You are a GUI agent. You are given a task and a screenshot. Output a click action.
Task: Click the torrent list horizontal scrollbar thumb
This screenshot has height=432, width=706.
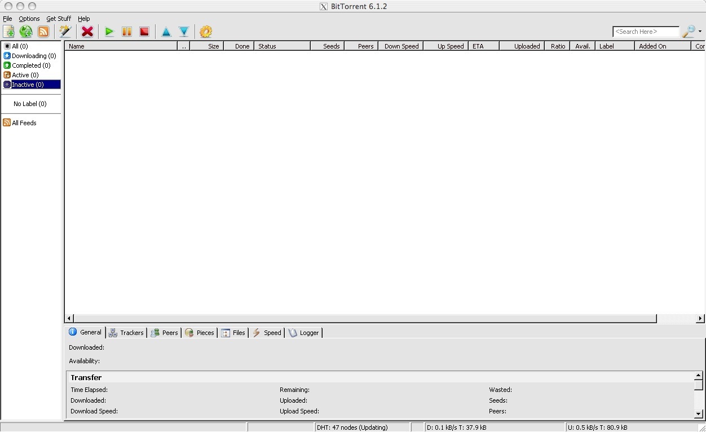(x=365, y=319)
